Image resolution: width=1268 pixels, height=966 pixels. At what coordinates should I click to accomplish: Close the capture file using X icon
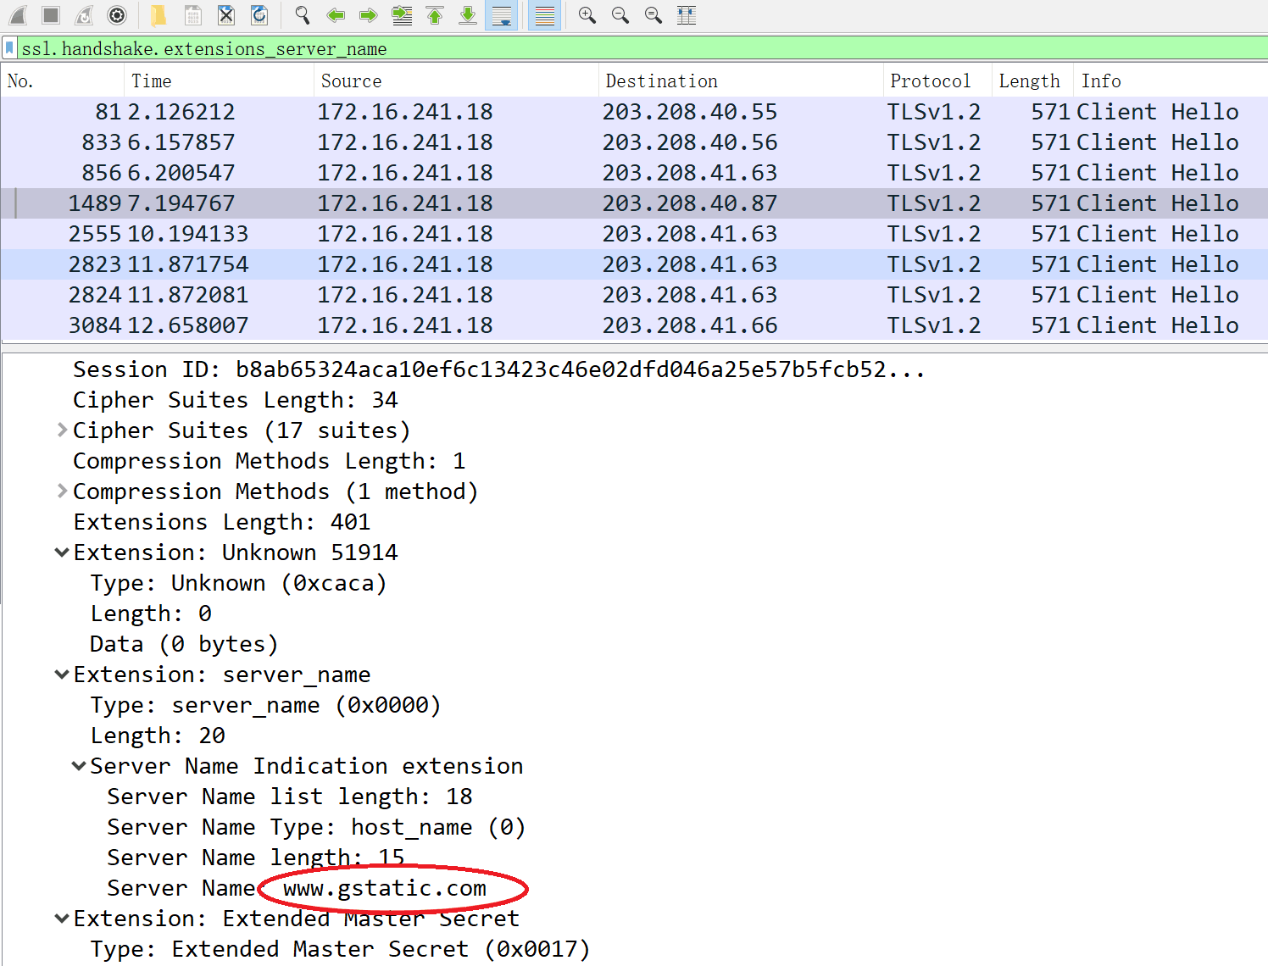tap(226, 15)
